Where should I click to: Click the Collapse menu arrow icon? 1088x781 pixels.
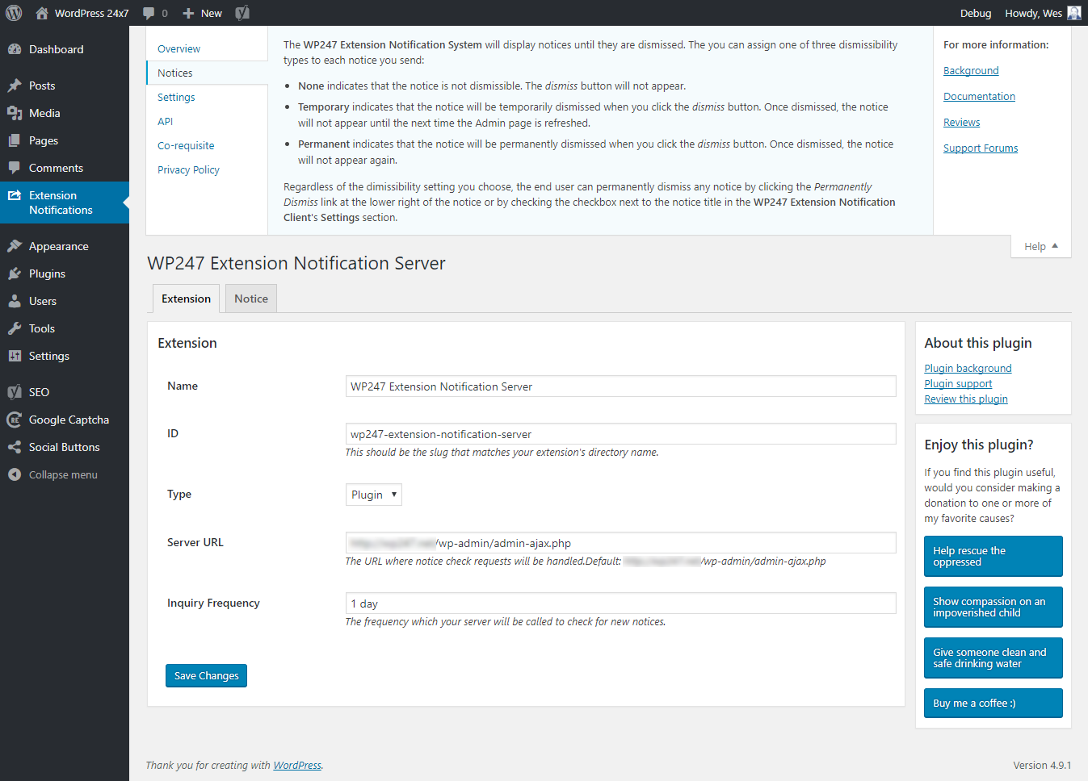coord(15,474)
